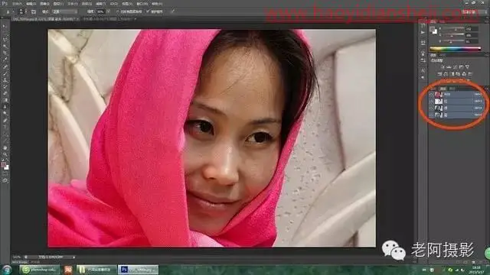Open the Timeline tab at the bottom
Viewport: 490px width, 275px height.
coord(34,262)
